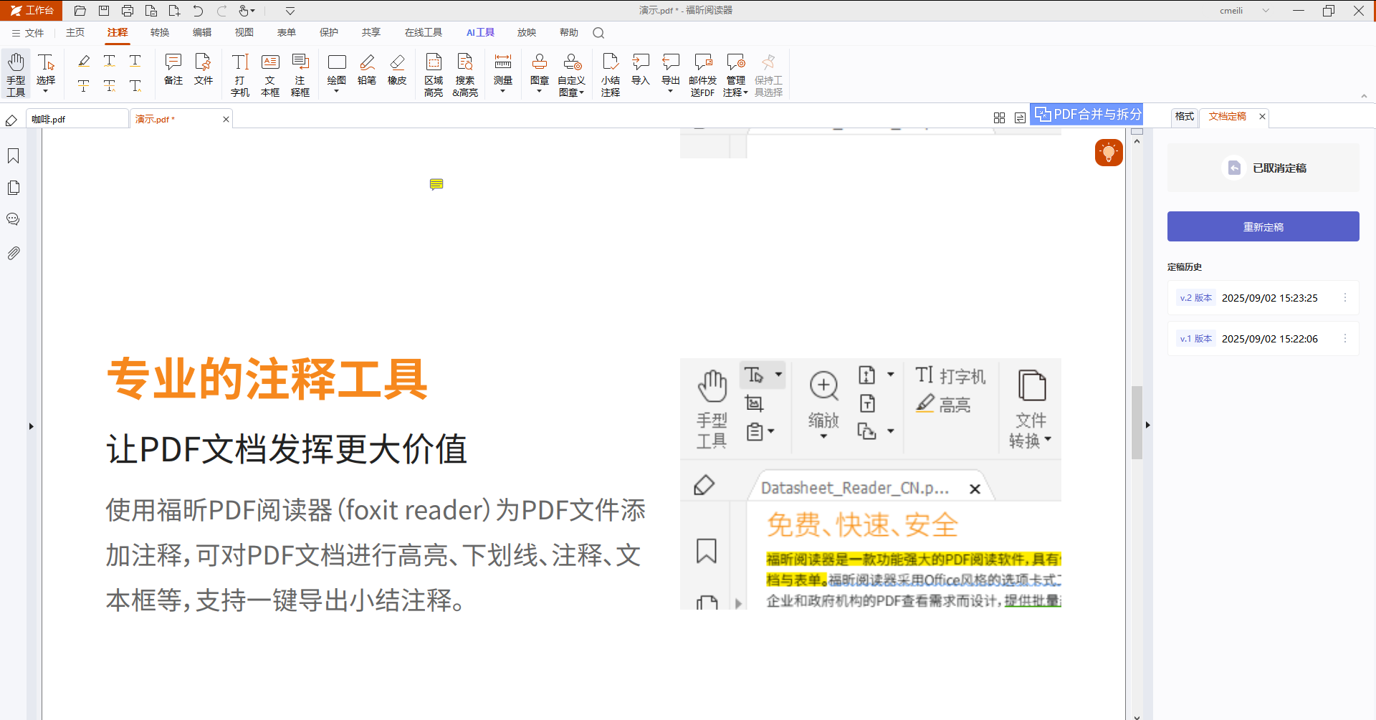Add a note comment with 备注
This screenshot has width=1376, height=720.
[x=173, y=69]
